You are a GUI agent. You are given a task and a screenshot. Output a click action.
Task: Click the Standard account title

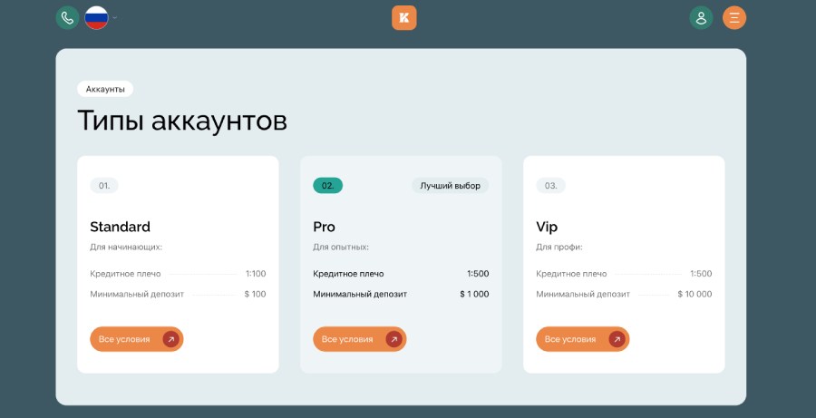click(x=121, y=227)
